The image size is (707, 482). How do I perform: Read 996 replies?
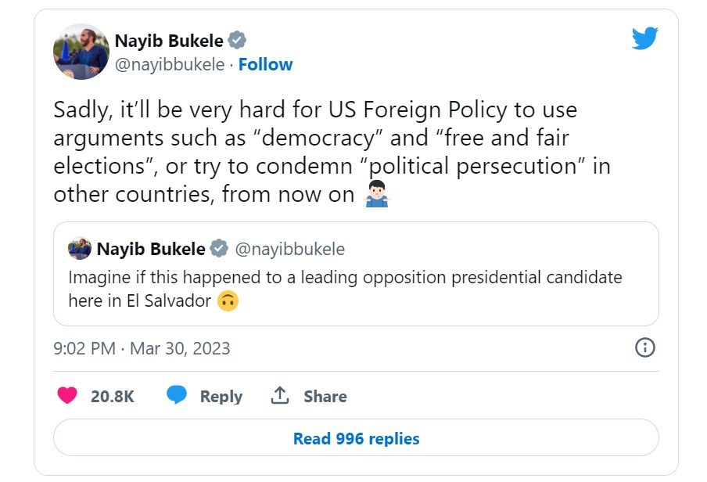click(x=356, y=437)
